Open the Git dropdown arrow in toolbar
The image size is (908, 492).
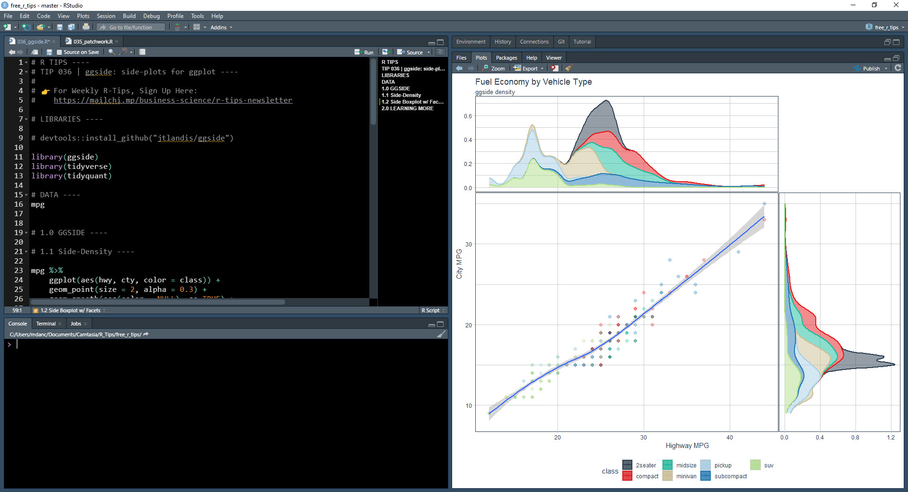185,27
